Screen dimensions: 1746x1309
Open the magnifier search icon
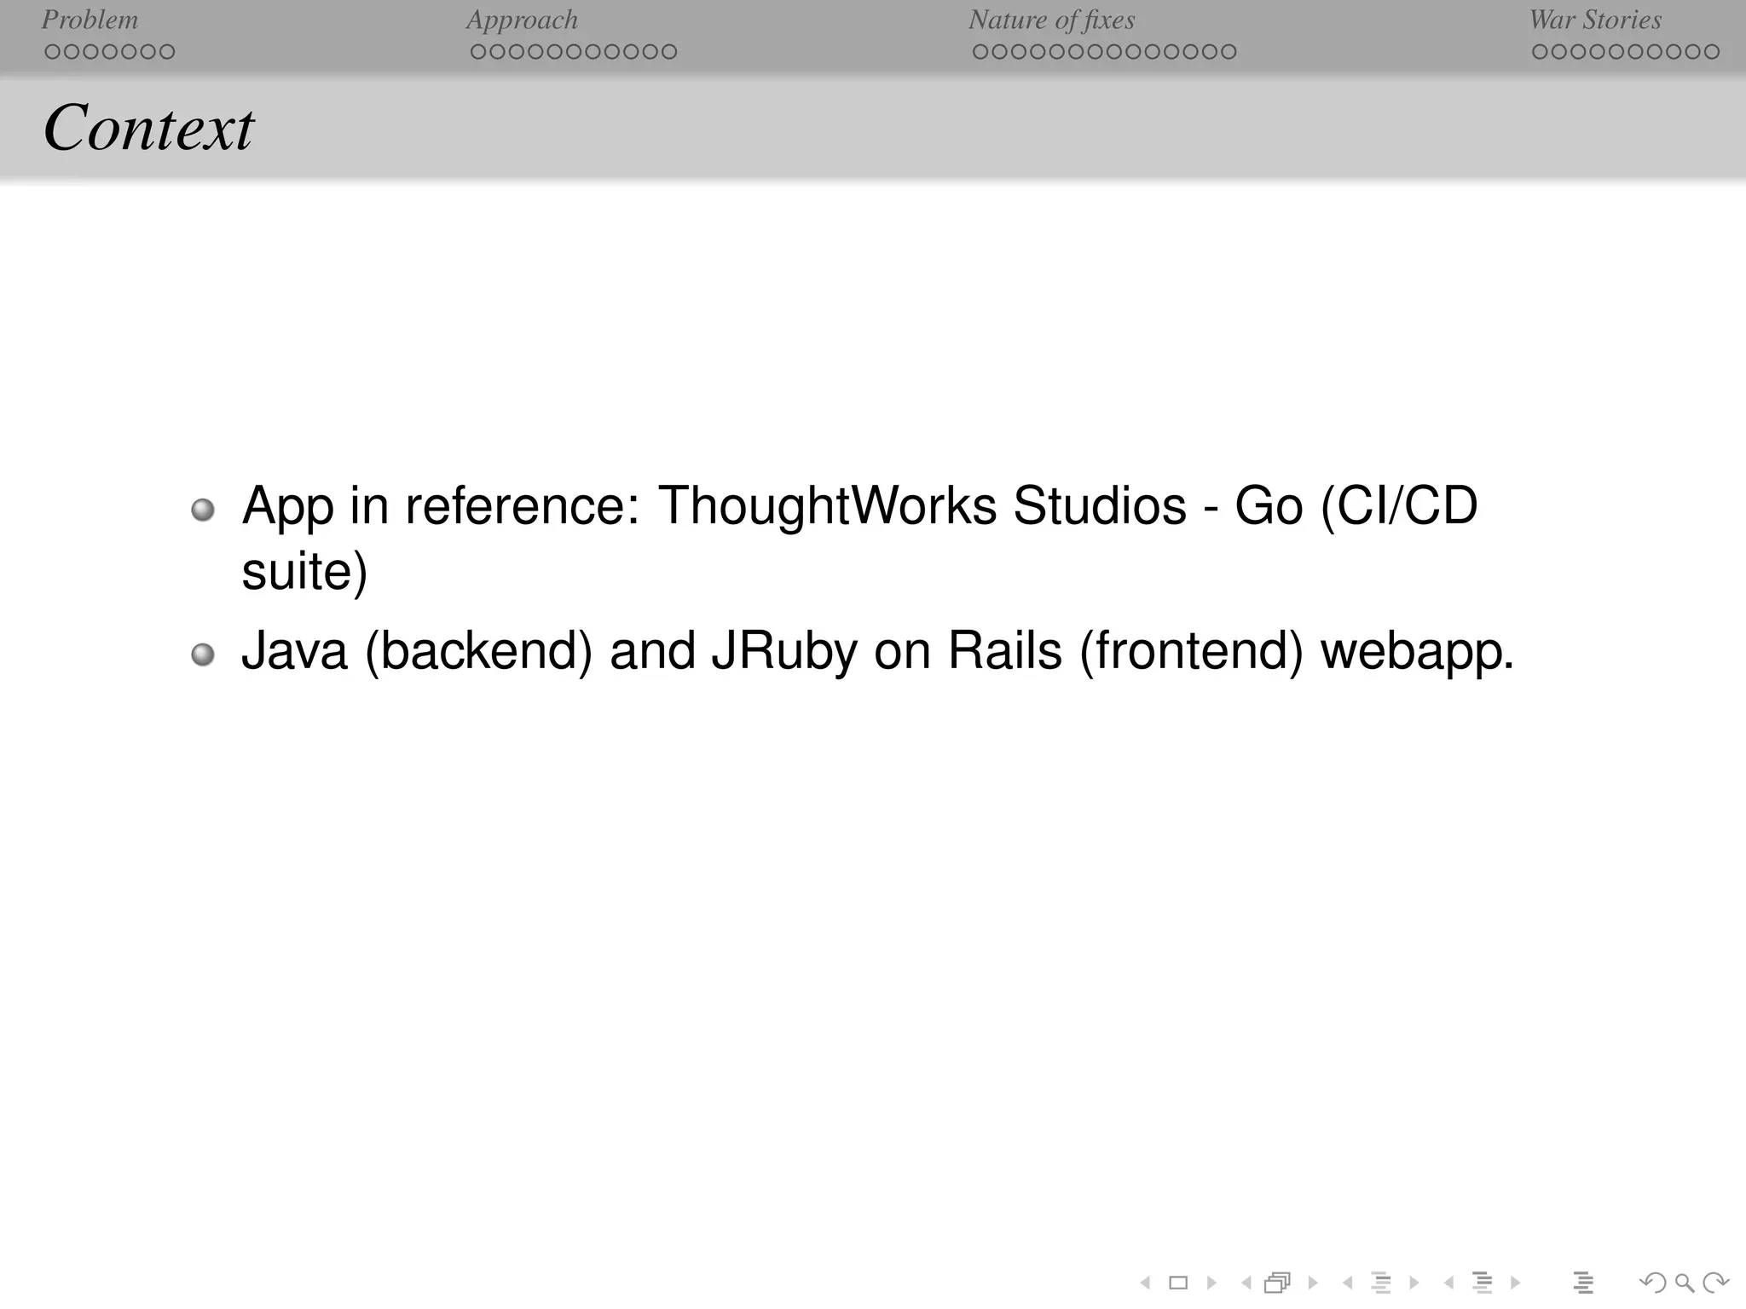coord(1684,1283)
